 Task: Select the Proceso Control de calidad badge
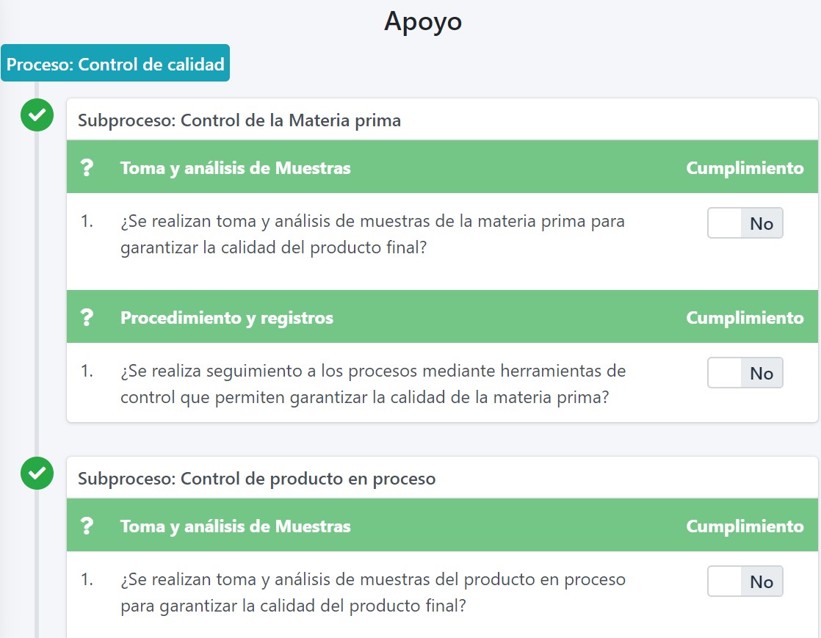115,63
